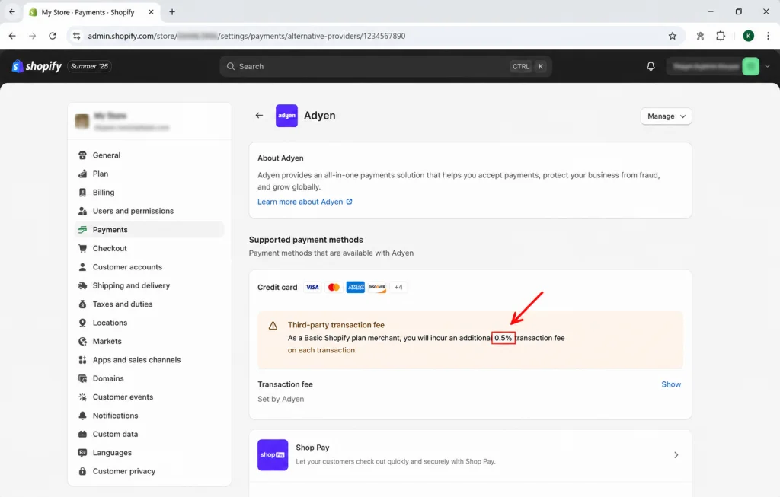780x497 pixels.
Task: Click the Markets globe icon
Action: coord(82,341)
